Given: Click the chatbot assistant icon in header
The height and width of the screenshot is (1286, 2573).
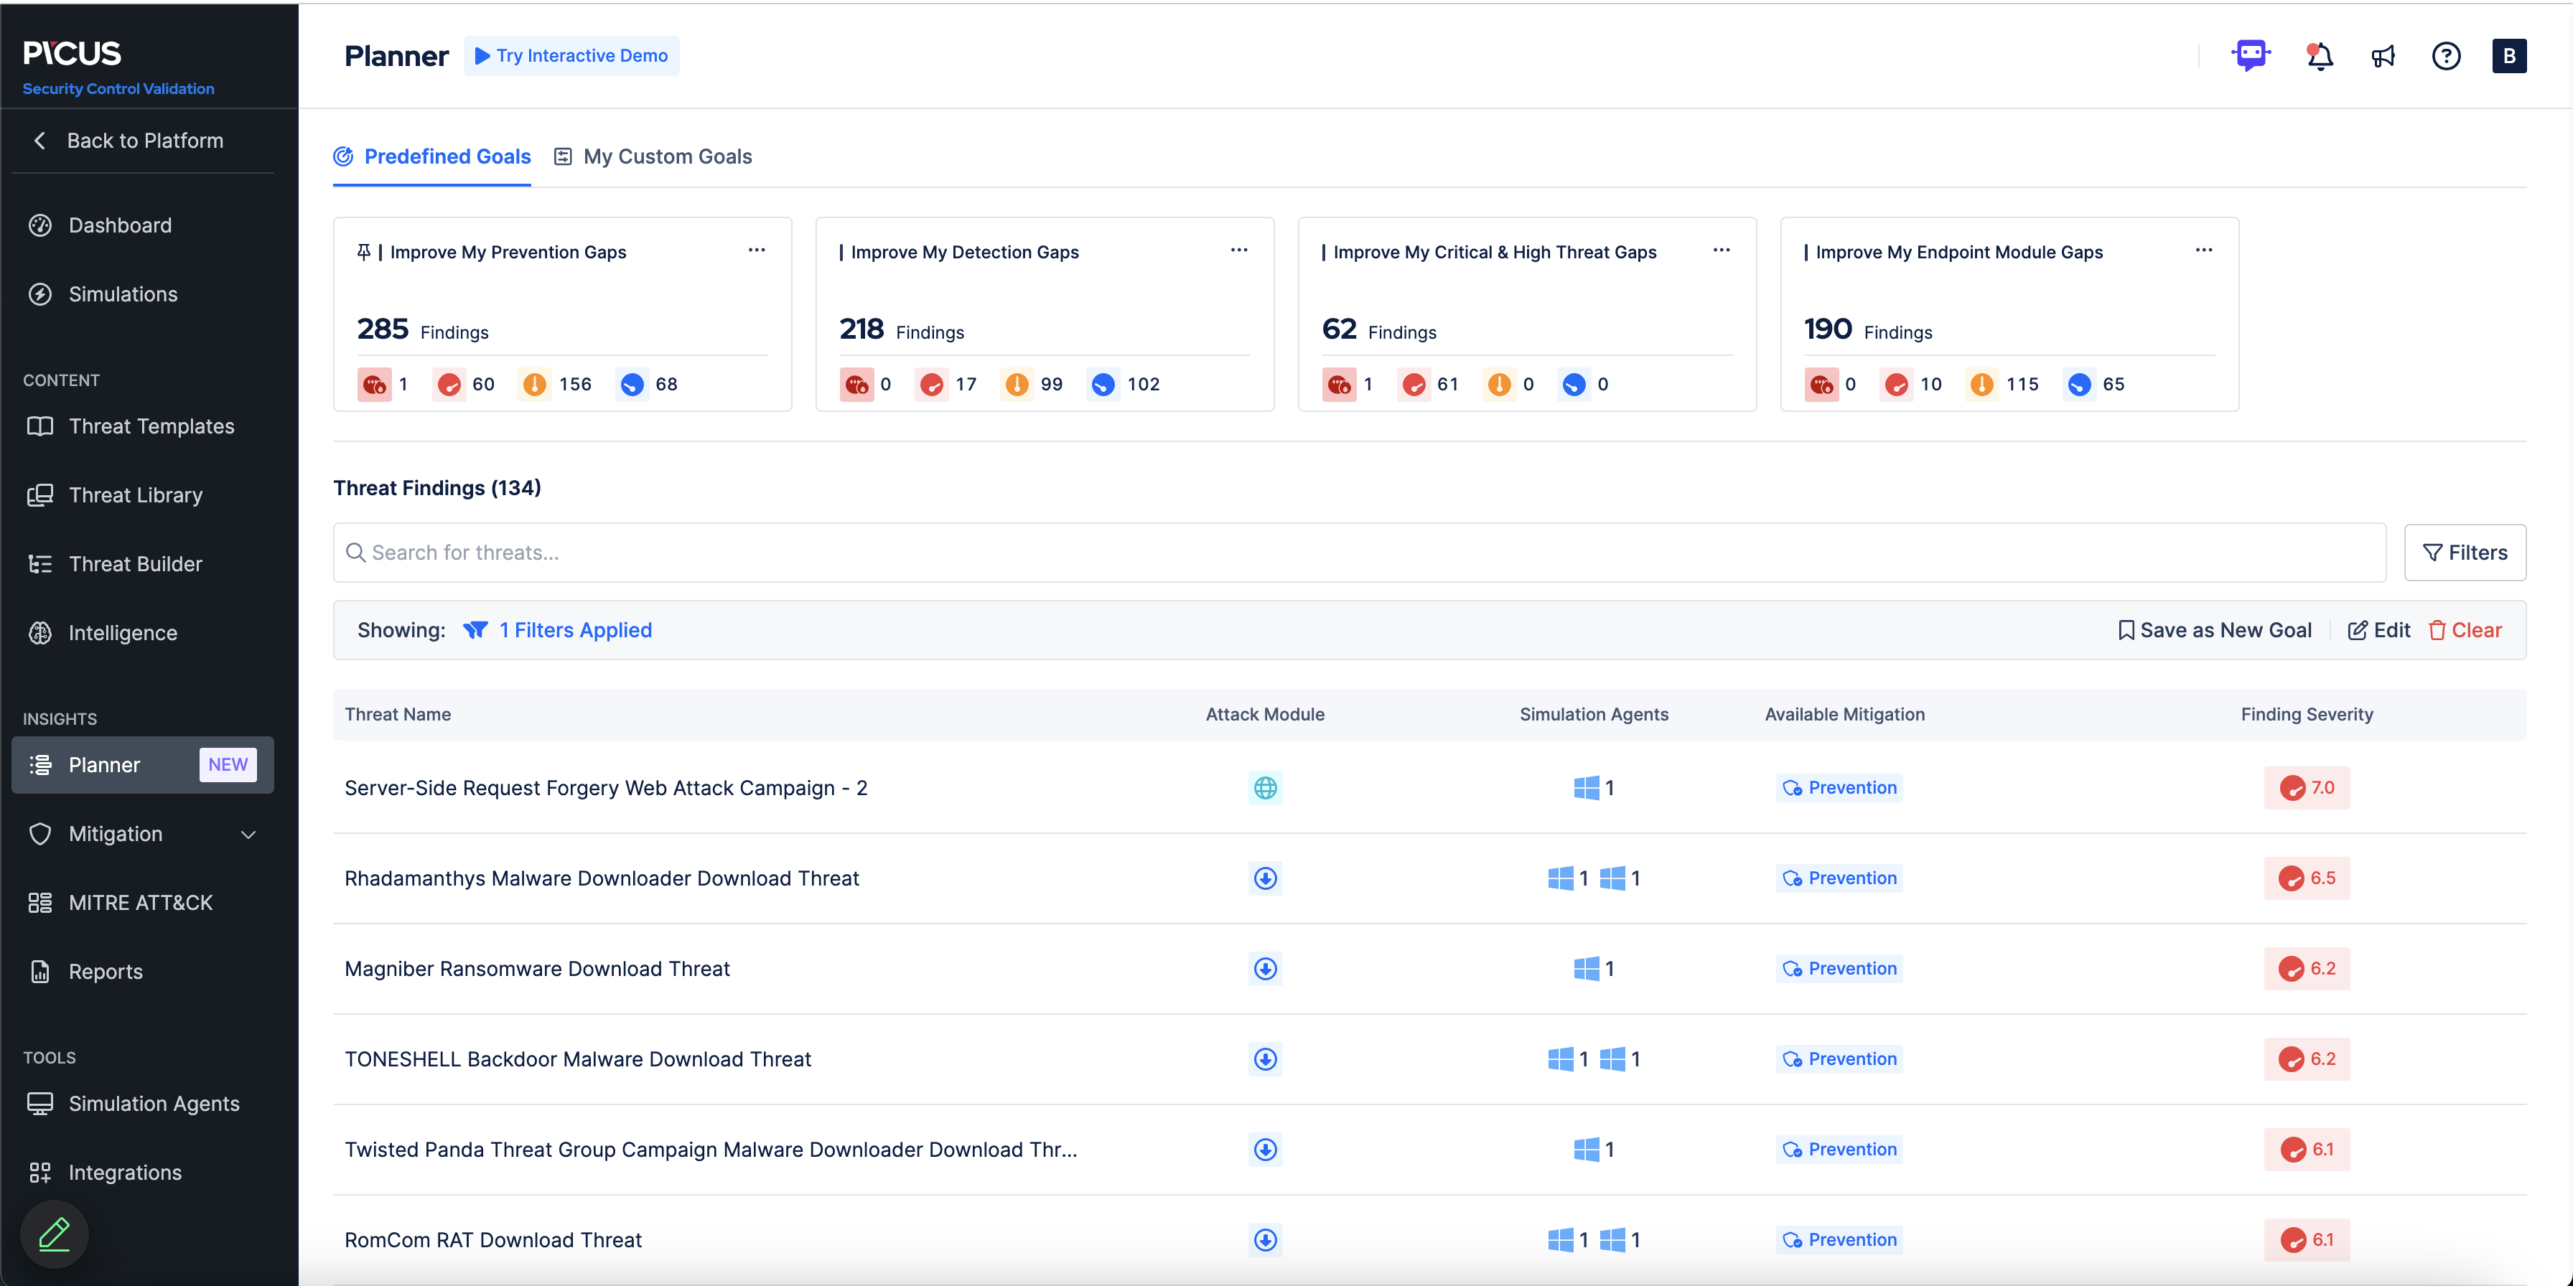Looking at the screenshot, I should [2251, 56].
